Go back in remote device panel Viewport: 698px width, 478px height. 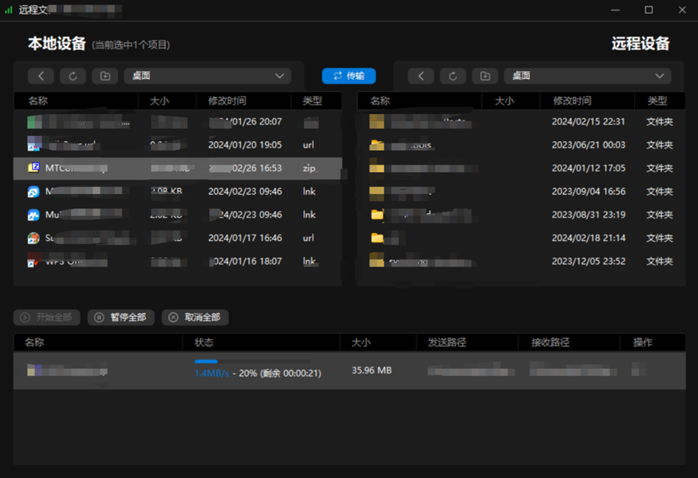tap(421, 76)
